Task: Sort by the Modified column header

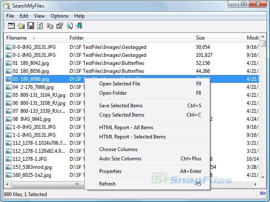Action: point(252,38)
